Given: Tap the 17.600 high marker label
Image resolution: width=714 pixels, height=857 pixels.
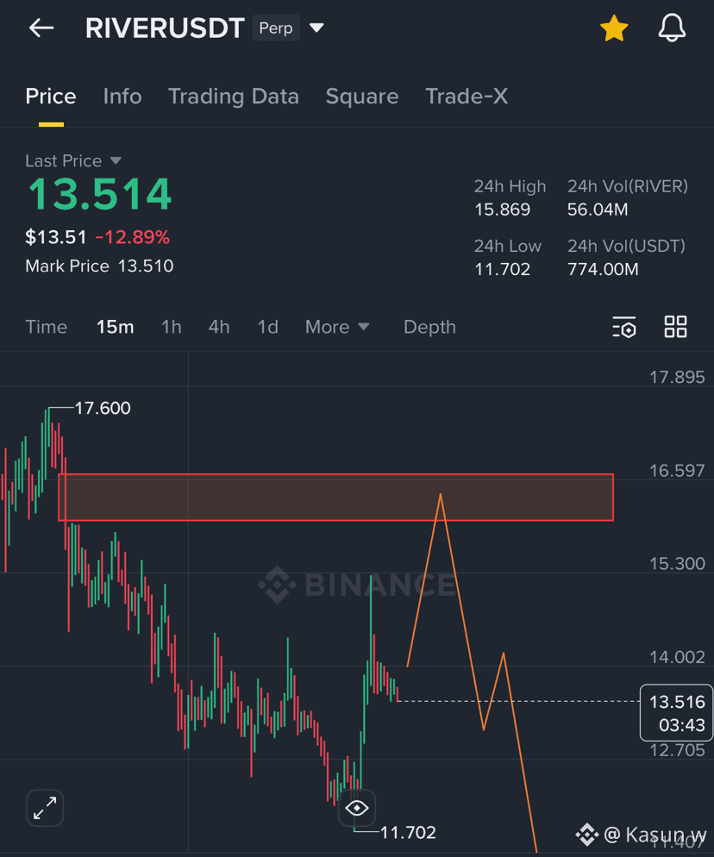Looking at the screenshot, I should click(x=103, y=409).
